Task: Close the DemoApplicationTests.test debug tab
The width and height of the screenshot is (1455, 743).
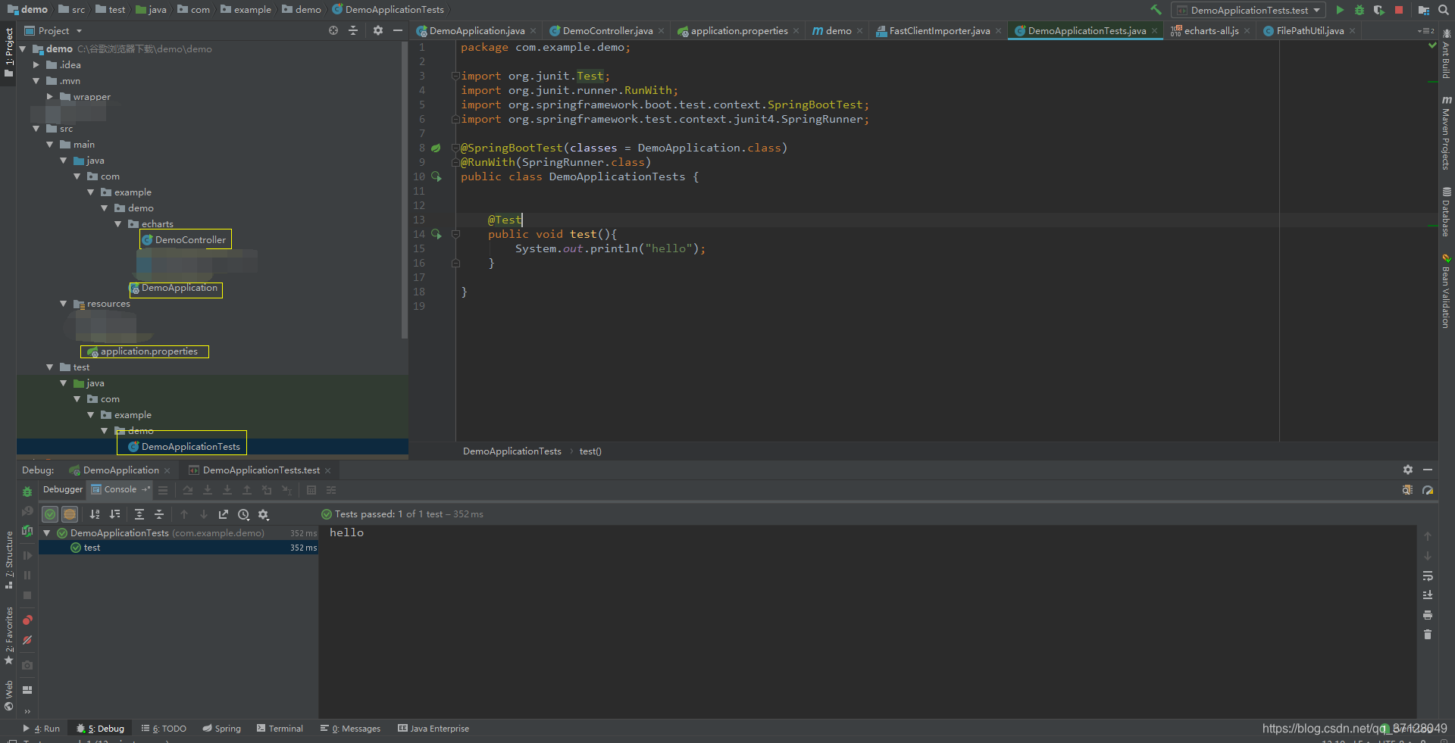Action: click(328, 470)
